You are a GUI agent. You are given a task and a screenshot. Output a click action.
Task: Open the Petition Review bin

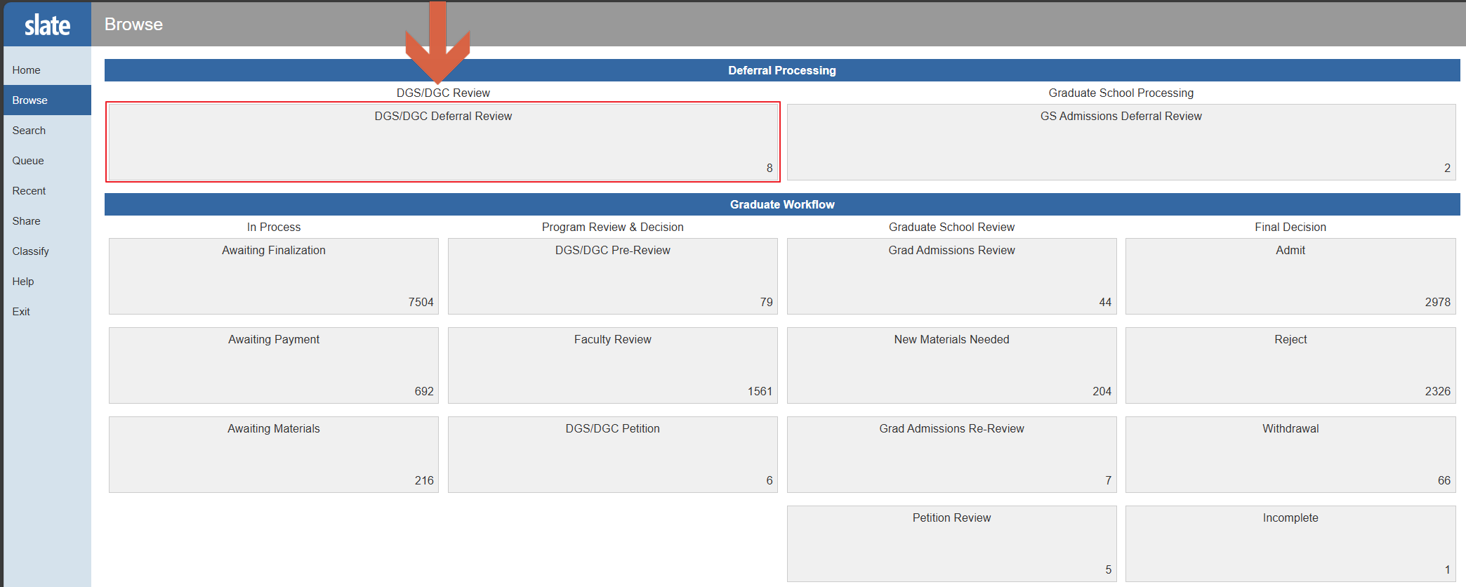(x=951, y=543)
